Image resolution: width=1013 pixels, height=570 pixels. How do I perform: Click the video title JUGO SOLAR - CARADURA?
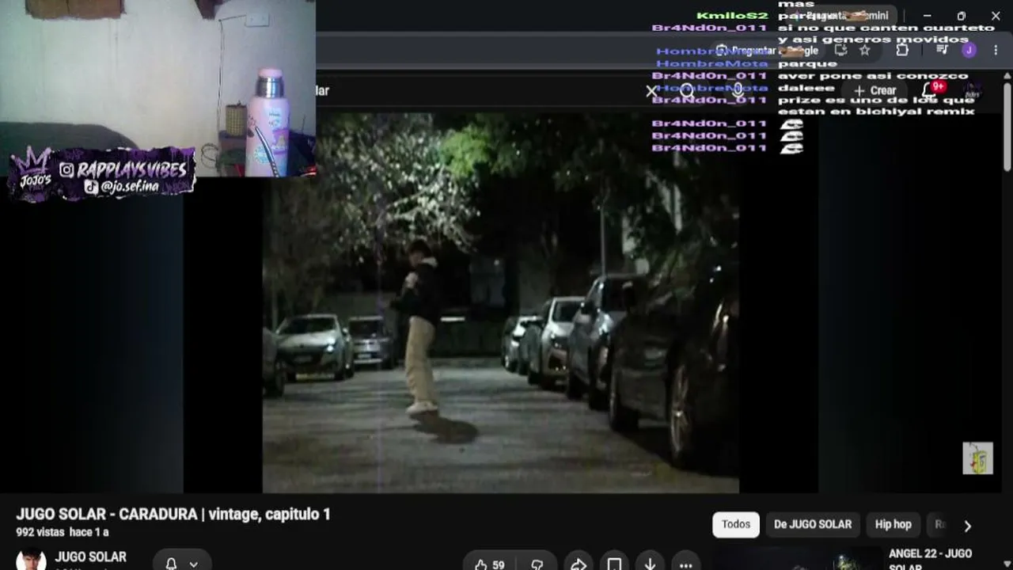pyautogui.click(x=173, y=515)
